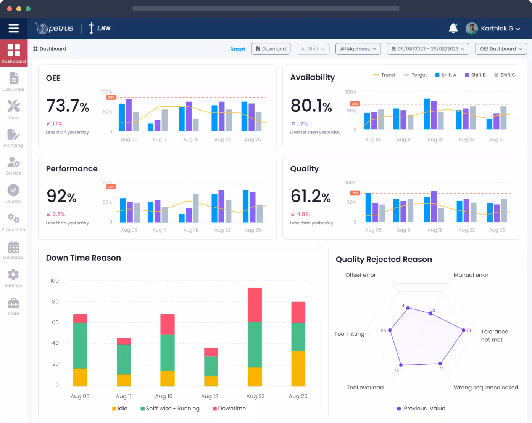Image resolution: width=532 pixels, height=423 pixels.
Task: Click the 2.5% Performance change indicator
Action: (x=56, y=214)
